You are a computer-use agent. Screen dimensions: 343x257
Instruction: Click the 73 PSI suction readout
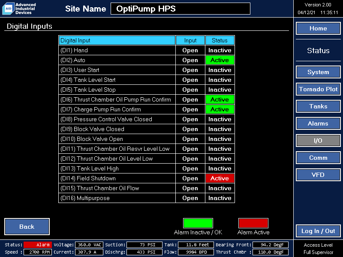[144, 245]
